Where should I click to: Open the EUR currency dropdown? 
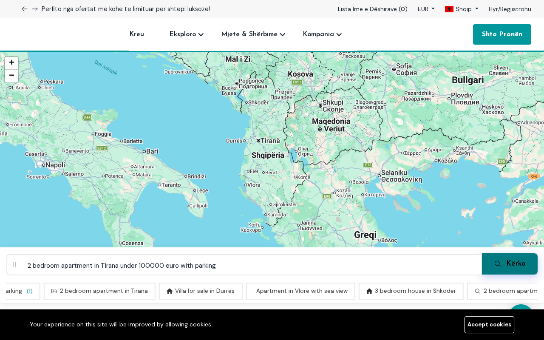pyautogui.click(x=425, y=8)
